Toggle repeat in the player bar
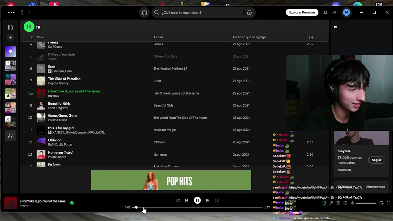 217,200
